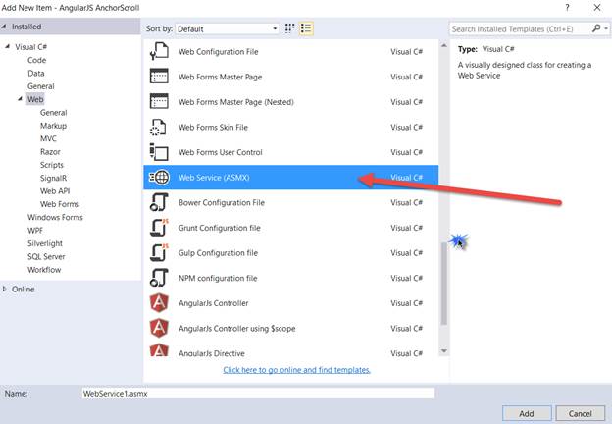Select the Bower Configuration File label
Screen dimensions: 612x424
point(222,202)
